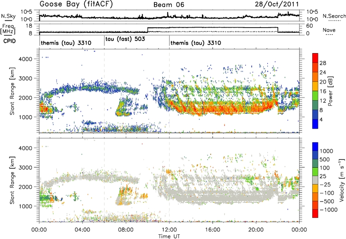The image size is (346, 239).
Task: Click the date "28/Oct/2011"
Action: [x=277, y=4]
